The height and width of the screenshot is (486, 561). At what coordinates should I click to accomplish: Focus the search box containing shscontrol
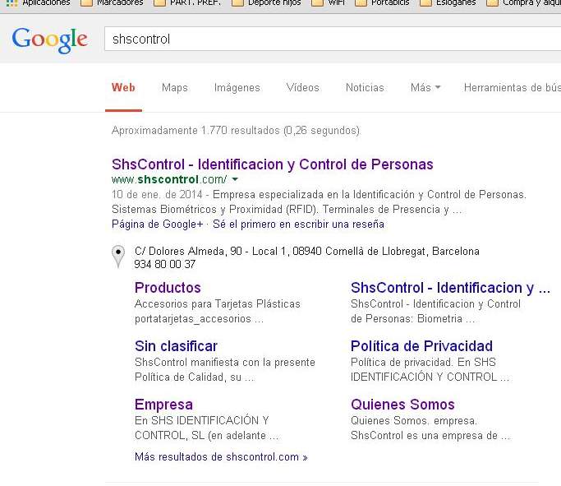pyautogui.click(x=333, y=39)
